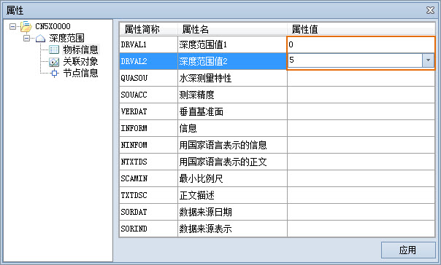Select the NTXTDS cell
441x265 pixels.
[x=148, y=162]
